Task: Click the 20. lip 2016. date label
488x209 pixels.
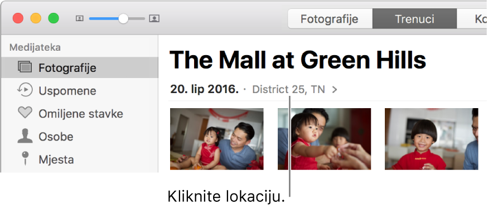Action: 205,90
